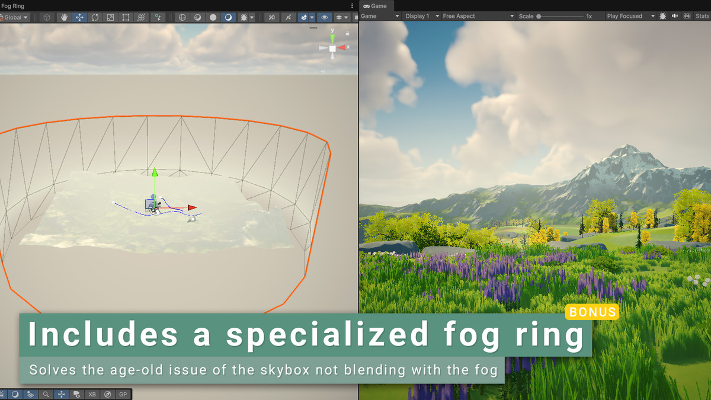Toggle Game view frame debugger bug icon

[x=663, y=16]
